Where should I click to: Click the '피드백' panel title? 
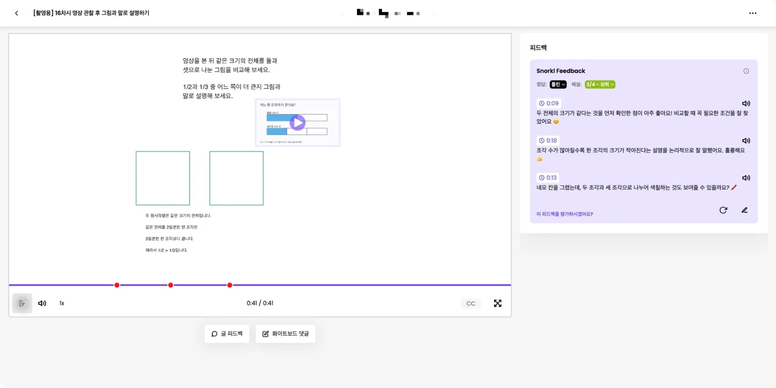pyautogui.click(x=538, y=48)
